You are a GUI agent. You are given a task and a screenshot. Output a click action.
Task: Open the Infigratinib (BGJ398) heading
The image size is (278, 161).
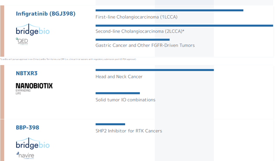(x=46, y=13)
